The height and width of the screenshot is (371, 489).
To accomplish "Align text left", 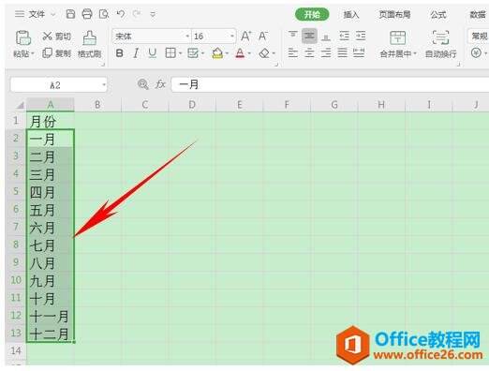I will [x=292, y=52].
